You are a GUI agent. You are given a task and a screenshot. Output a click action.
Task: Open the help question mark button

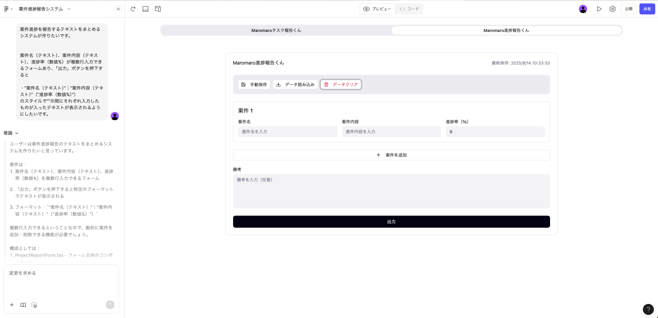pos(648,309)
